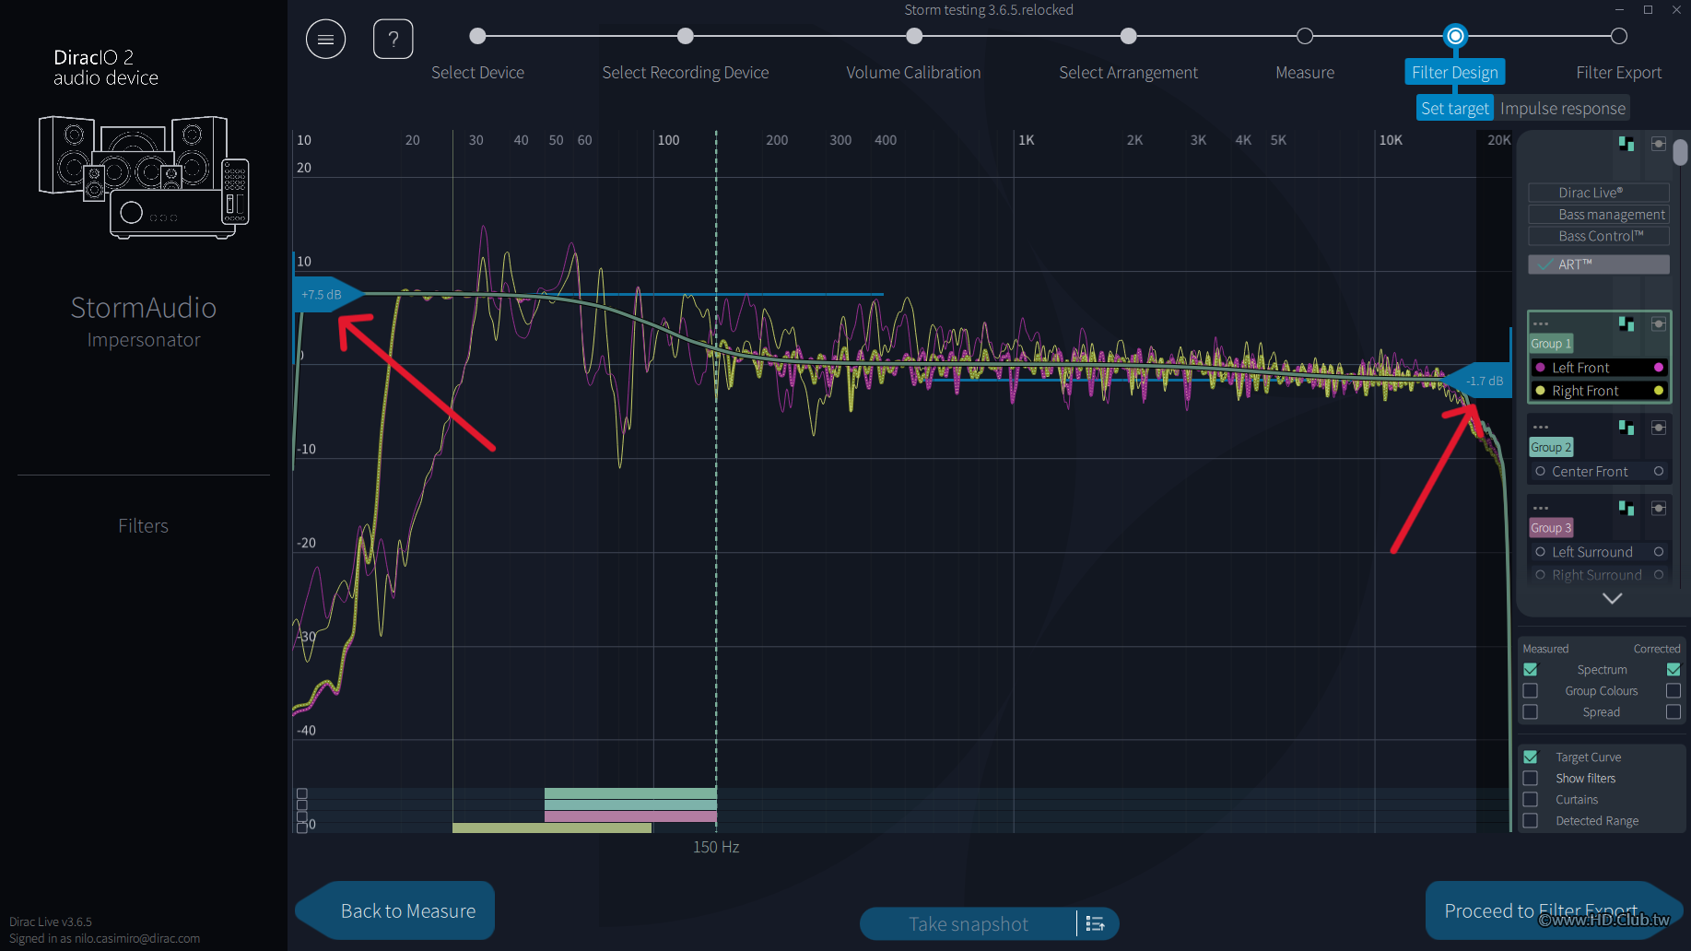Click Group 2 target curve icon

tap(1626, 428)
